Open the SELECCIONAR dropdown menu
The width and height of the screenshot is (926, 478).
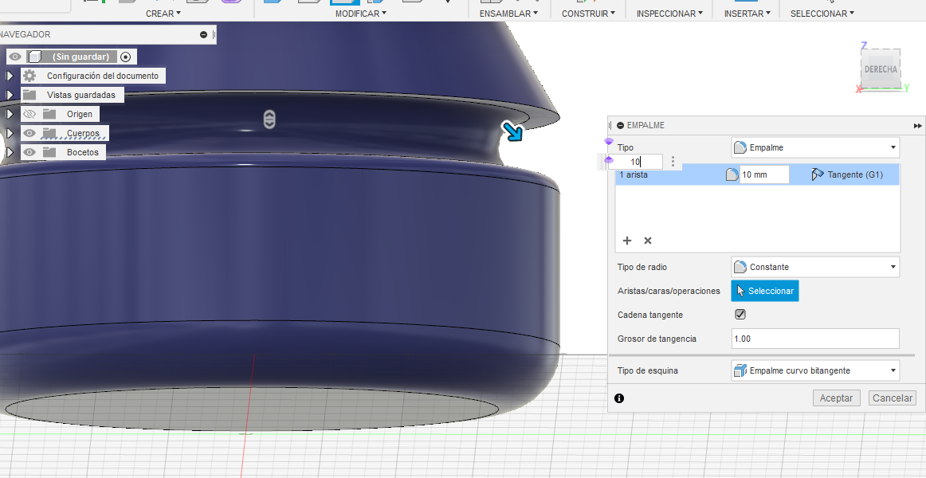[822, 13]
